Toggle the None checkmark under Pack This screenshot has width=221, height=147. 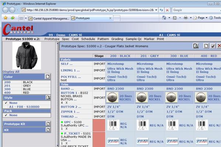point(6,115)
